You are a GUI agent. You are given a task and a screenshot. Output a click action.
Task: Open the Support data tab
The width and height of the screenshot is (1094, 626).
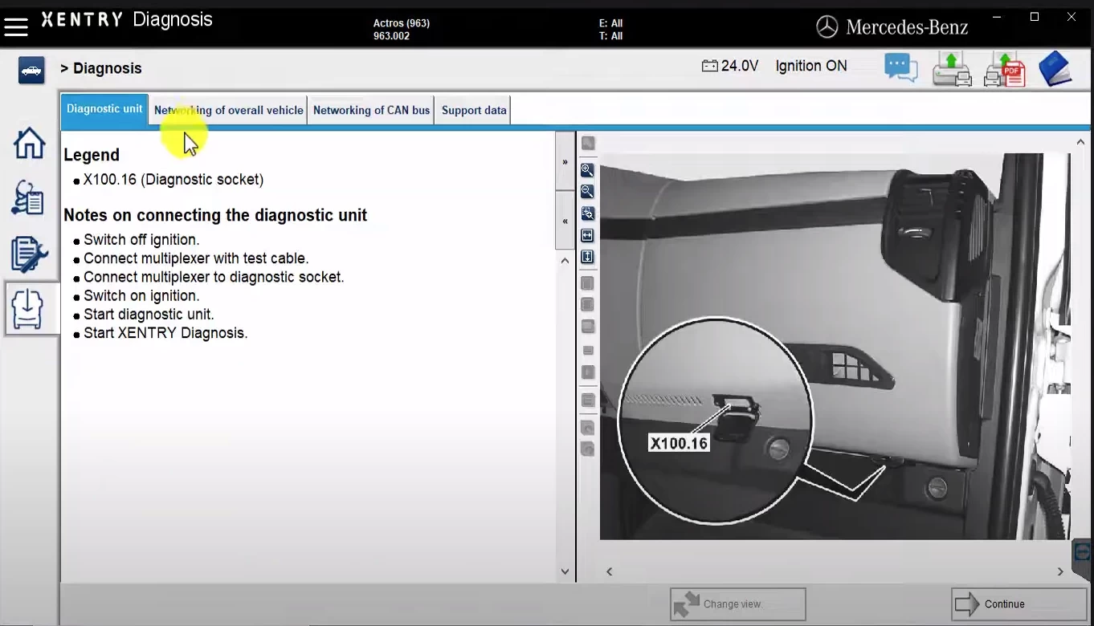(x=474, y=110)
